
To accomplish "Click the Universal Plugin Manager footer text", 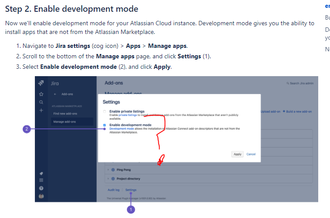I will pyautogui.click(x=136, y=198).
